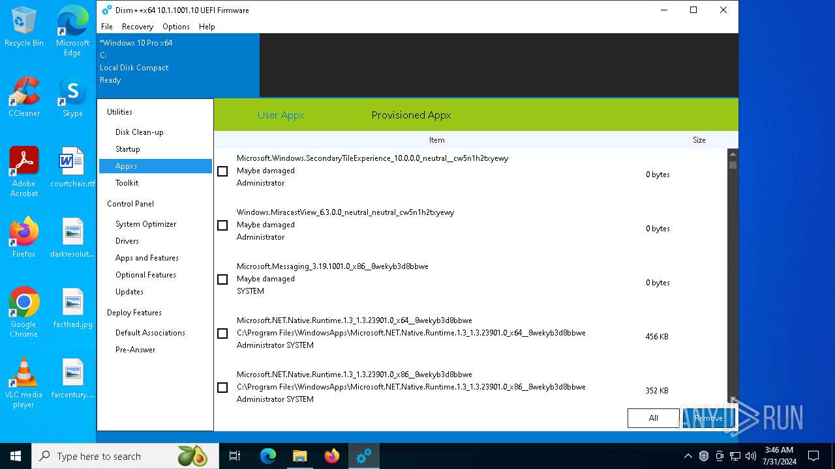The image size is (835, 469).
Task: Open the Help menu
Action: (x=207, y=27)
